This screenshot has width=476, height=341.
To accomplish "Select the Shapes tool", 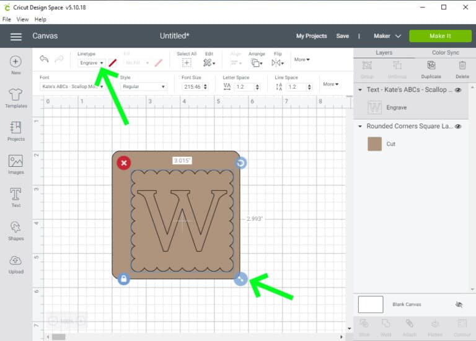I will (16, 230).
